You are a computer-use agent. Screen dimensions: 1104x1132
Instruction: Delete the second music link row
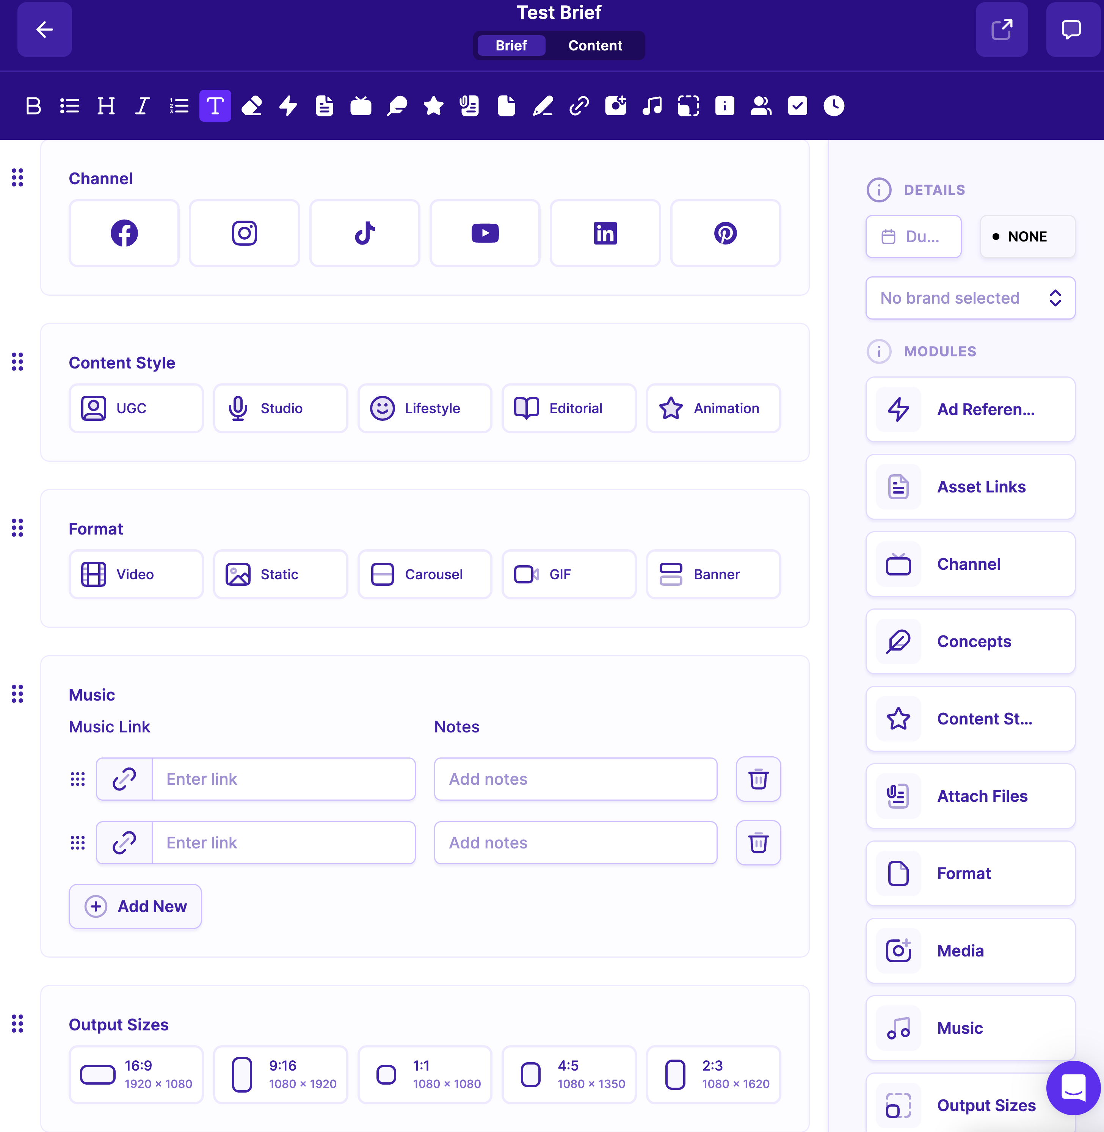click(x=758, y=843)
